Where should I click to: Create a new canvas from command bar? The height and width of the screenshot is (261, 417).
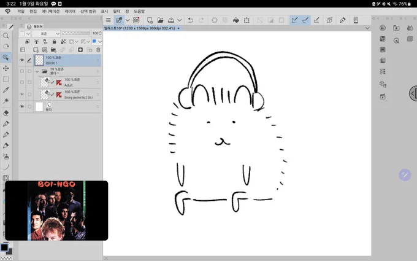pos(150,20)
